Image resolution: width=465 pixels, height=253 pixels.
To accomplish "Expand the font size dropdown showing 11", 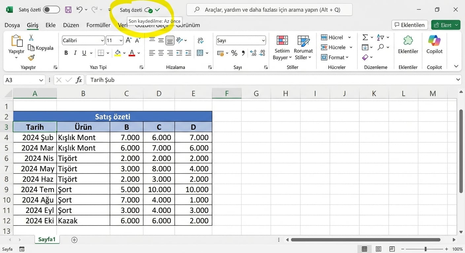I will [121, 40].
